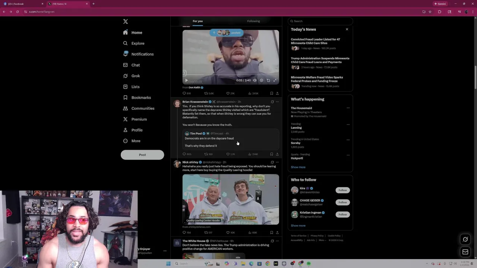
Task: Open Home in the sidebar
Action: pyautogui.click(x=133, y=32)
